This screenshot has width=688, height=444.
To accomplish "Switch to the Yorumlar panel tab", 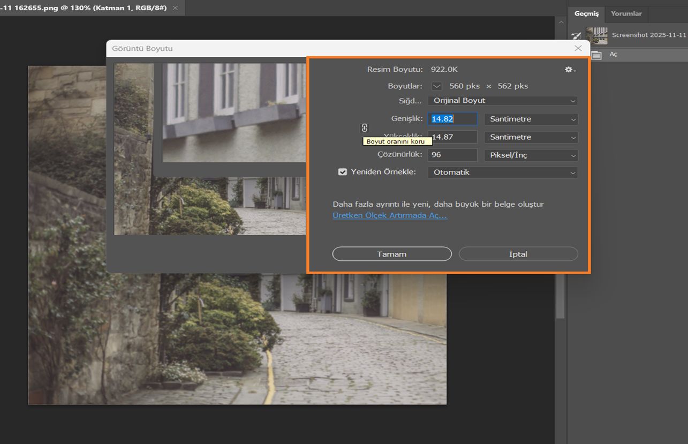I will pos(626,13).
